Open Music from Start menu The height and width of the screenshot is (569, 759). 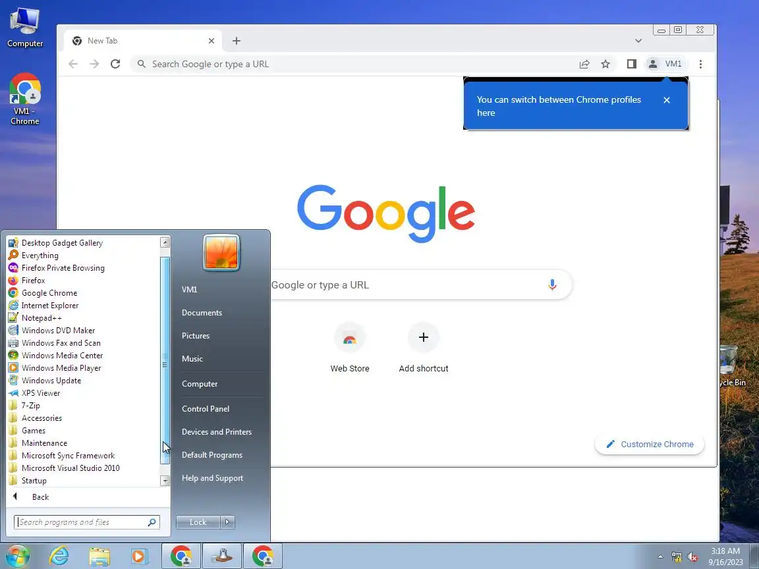tap(192, 358)
